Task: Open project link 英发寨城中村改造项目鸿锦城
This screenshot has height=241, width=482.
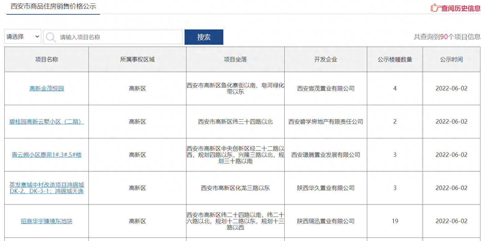Action: click(x=47, y=188)
